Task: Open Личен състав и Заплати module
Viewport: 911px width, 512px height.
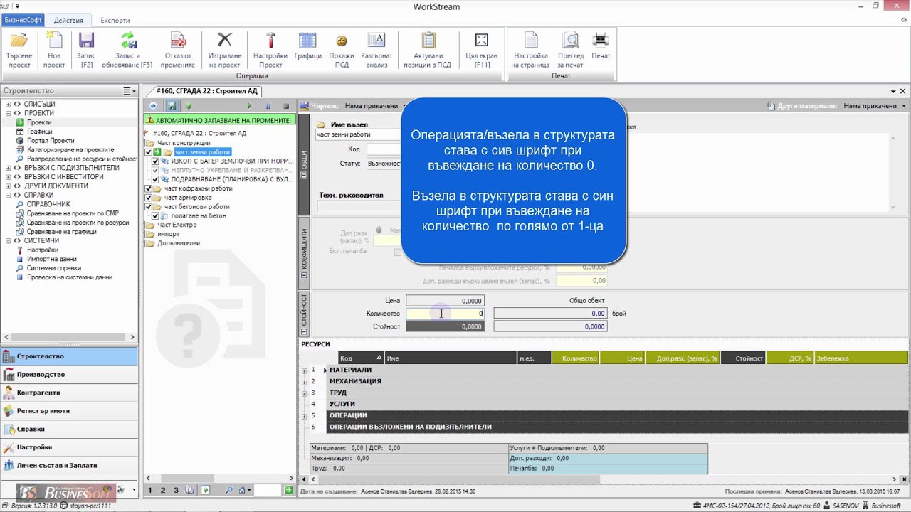Action: coord(69,465)
